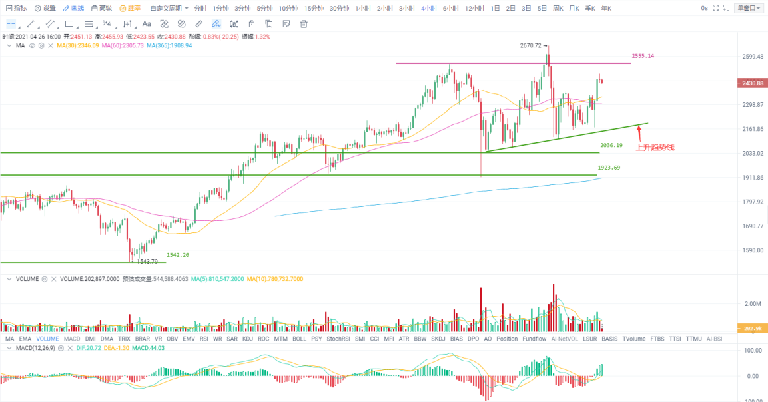This screenshot has width=768, height=402.
Task: Click the pop-out window icon
Action: (x=726, y=8)
